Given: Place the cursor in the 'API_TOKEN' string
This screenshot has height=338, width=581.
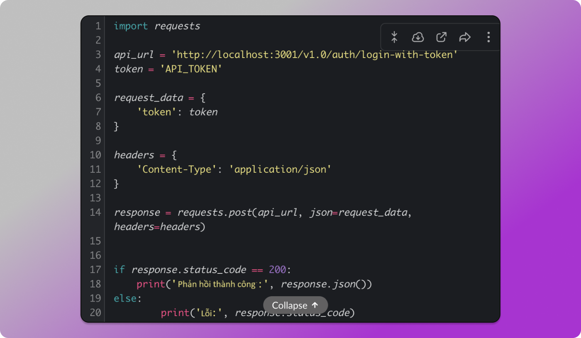Looking at the screenshot, I should (191, 69).
